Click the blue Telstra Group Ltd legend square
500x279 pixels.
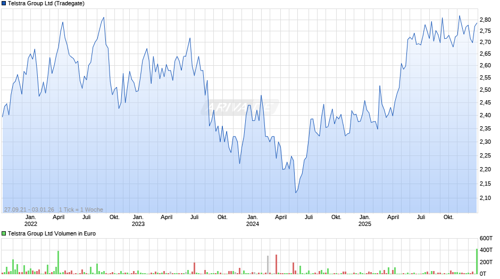point(4,4)
